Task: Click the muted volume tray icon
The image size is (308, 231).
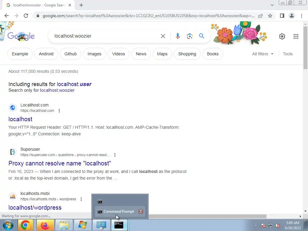Action: coord(278,225)
